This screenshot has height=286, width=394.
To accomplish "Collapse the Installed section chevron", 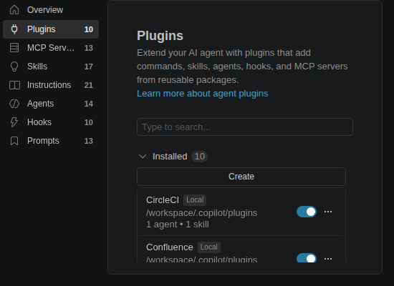I will click(x=143, y=157).
